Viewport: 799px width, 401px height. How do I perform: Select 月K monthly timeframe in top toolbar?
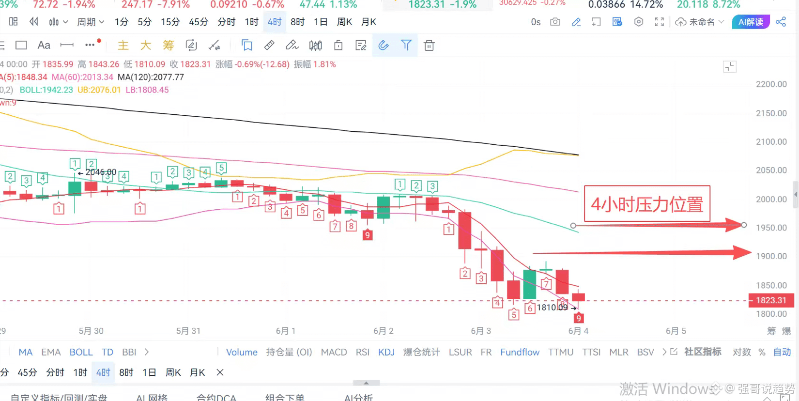point(369,22)
